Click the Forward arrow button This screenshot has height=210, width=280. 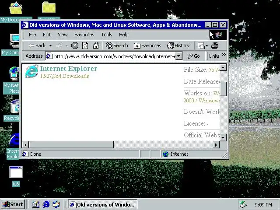coord(59,46)
